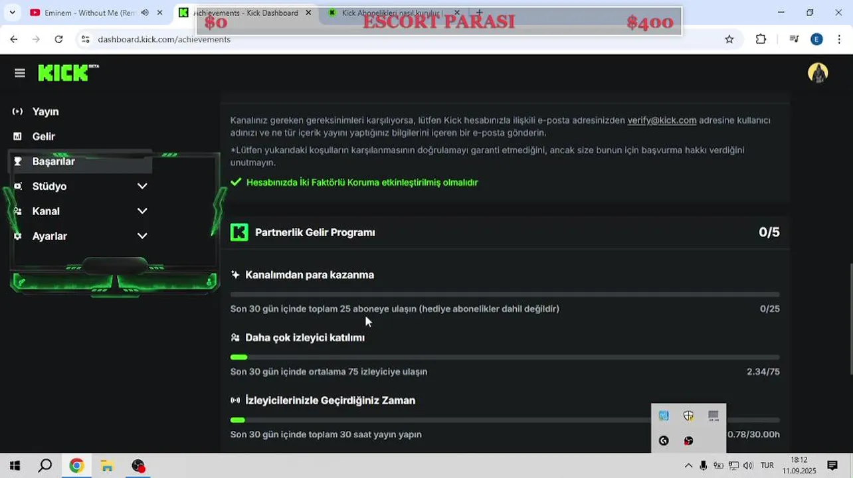Select the Achievements - Kick Dashboard tab
Viewport: 853px width, 478px height.
245,13
